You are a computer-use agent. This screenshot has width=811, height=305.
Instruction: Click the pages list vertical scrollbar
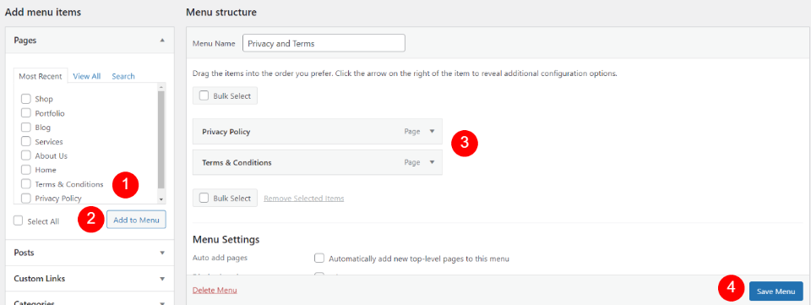tap(161, 139)
